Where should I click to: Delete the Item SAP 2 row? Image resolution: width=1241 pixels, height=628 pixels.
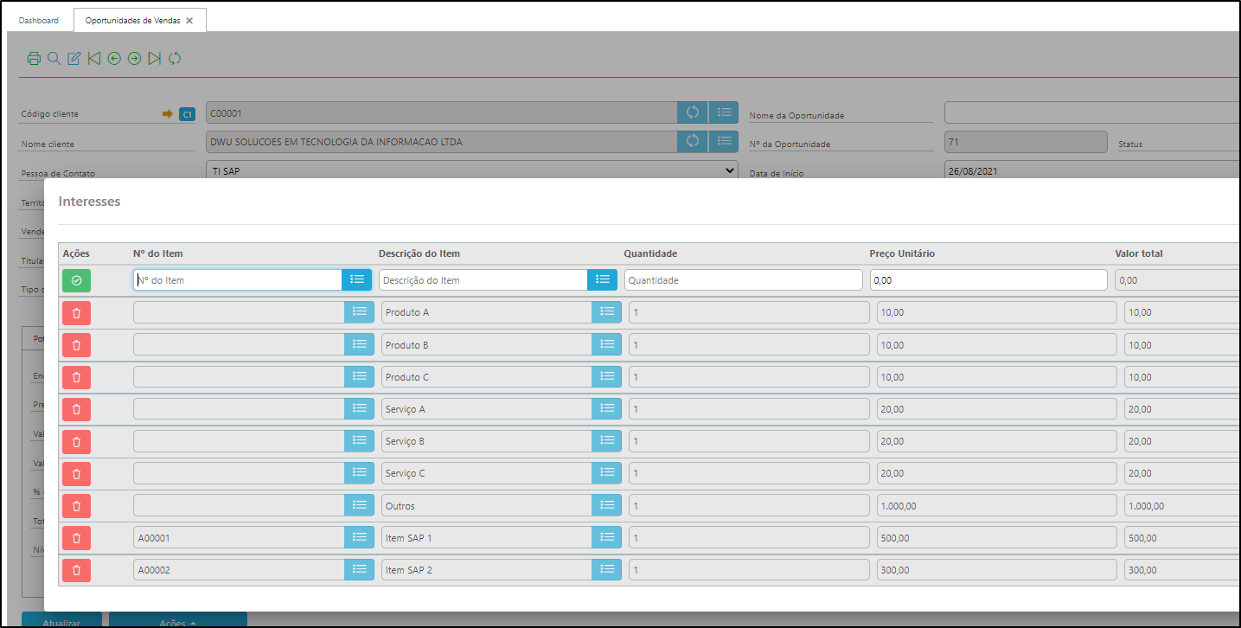(76, 570)
